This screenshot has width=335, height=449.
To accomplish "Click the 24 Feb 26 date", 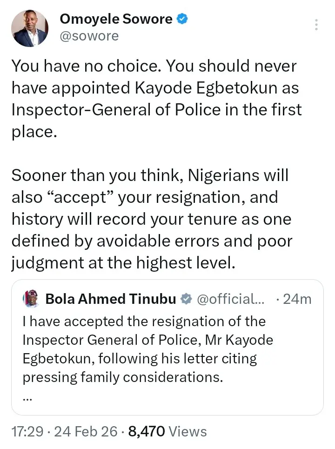I will 86,431.
